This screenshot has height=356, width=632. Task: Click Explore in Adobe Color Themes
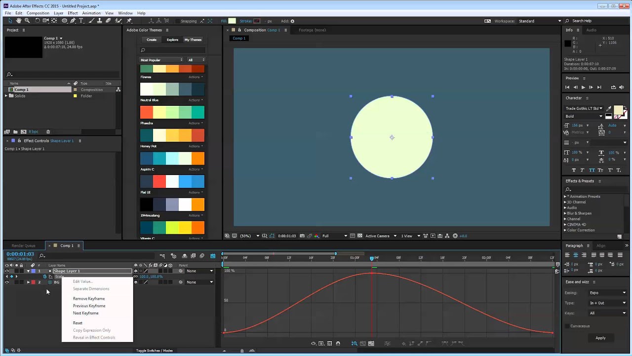[x=172, y=40]
